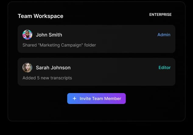Click Sarah Johnson's profile avatar
This screenshot has width=193, height=135.
(x=27, y=67)
